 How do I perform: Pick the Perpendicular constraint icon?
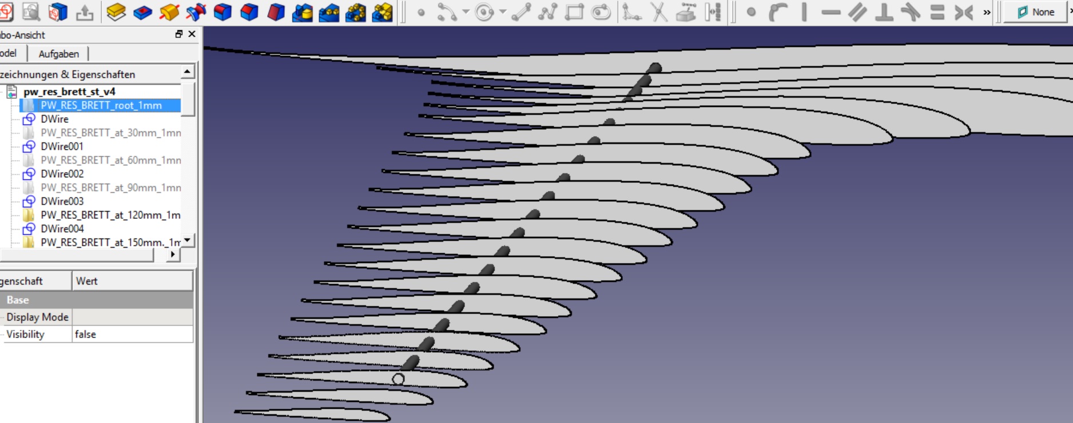[884, 12]
